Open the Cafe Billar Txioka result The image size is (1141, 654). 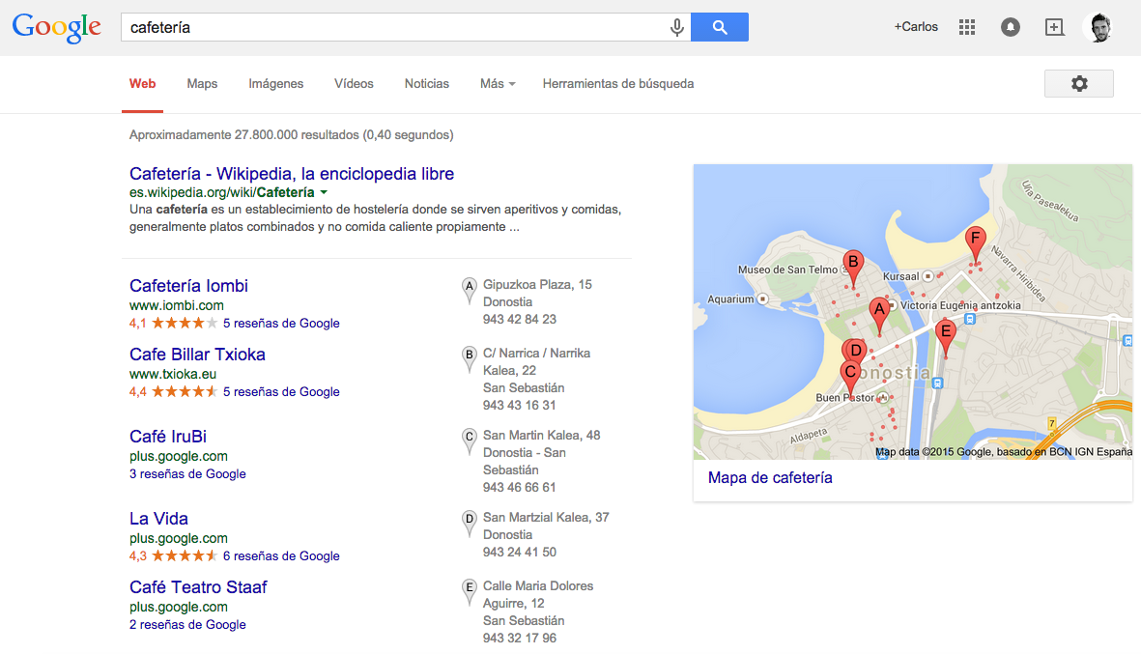coord(197,355)
